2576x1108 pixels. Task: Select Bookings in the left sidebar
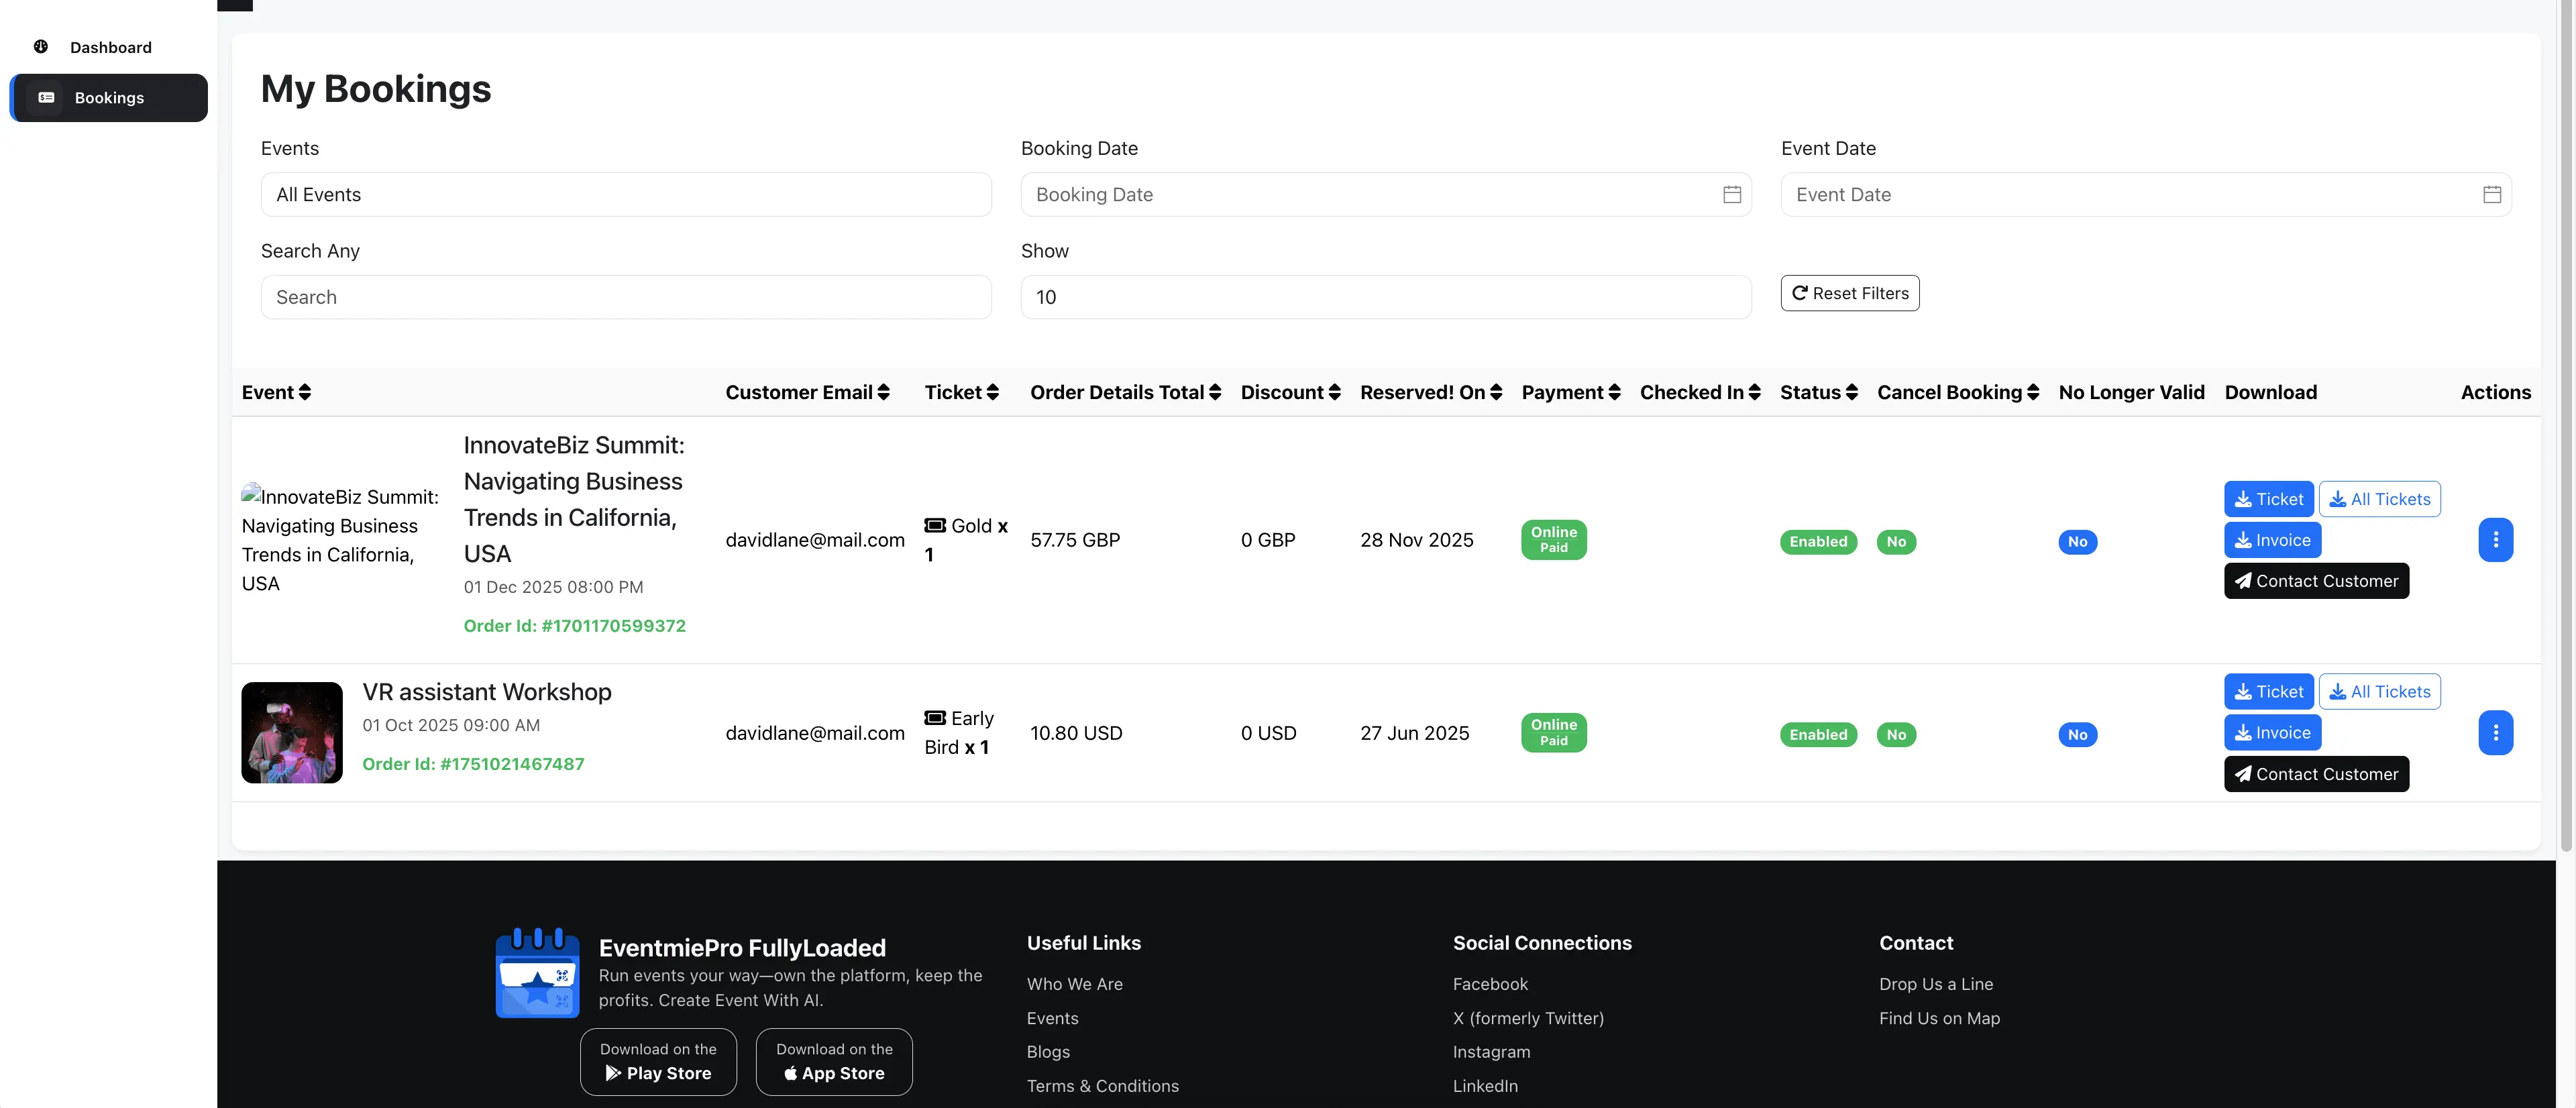click(x=108, y=97)
